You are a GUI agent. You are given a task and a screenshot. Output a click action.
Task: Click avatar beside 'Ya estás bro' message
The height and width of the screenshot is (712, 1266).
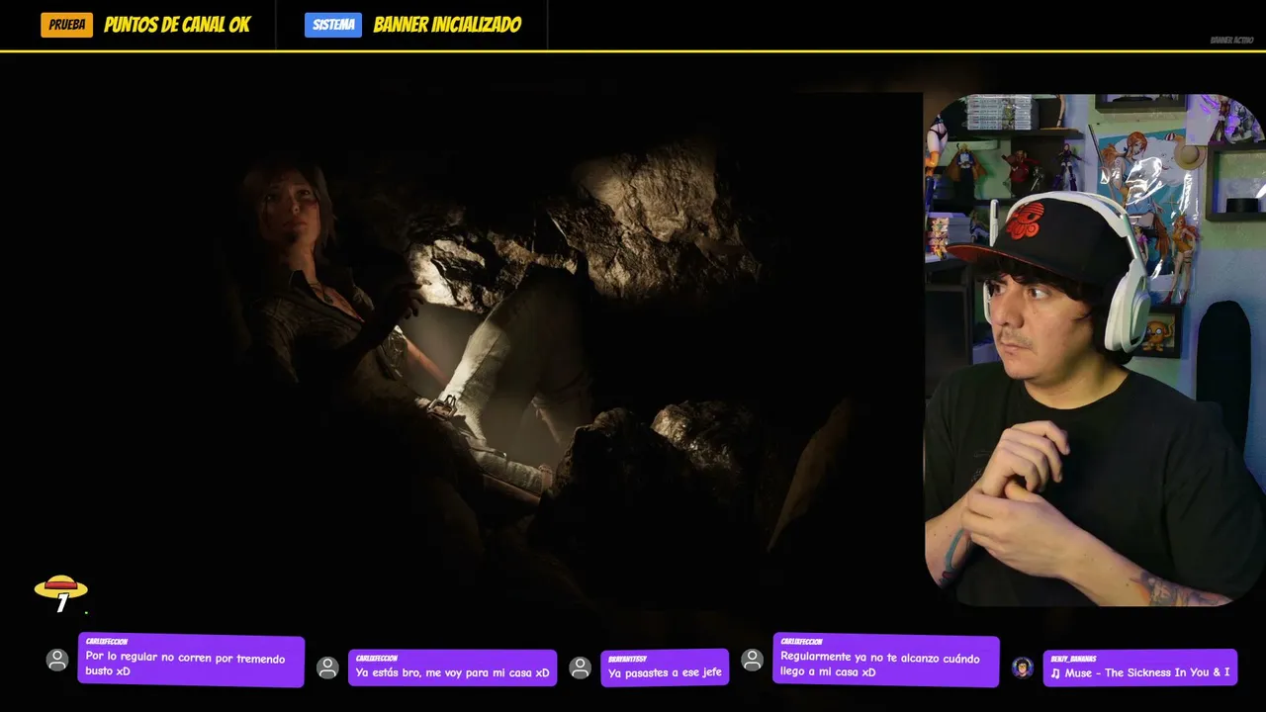(x=327, y=667)
